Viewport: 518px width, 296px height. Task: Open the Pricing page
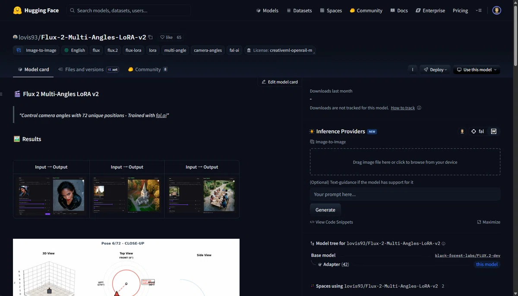[460, 10]
